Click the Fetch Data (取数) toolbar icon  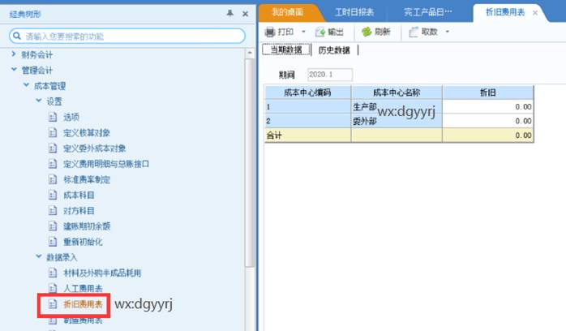(x=414, y=32)
